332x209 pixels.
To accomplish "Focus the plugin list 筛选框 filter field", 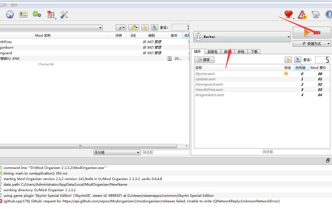I will click(296, 152).
